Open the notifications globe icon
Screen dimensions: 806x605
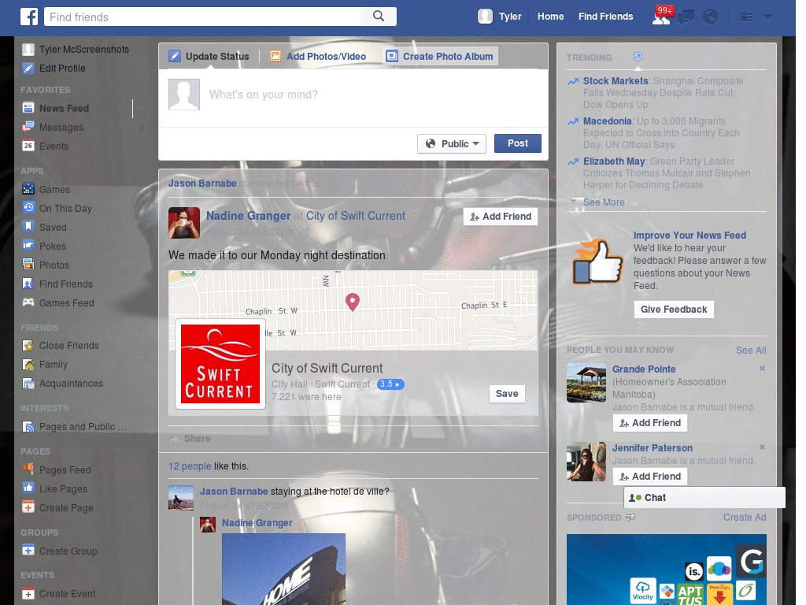coord(711,17)
